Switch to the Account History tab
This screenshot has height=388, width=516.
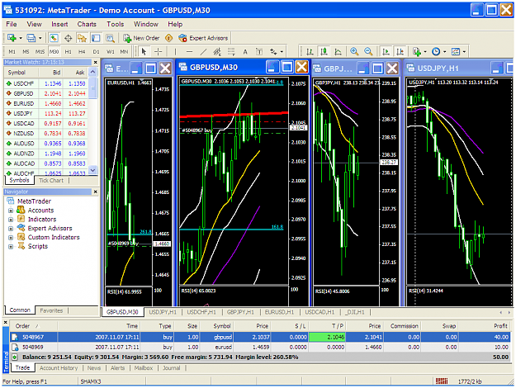(x=59, y=368)
